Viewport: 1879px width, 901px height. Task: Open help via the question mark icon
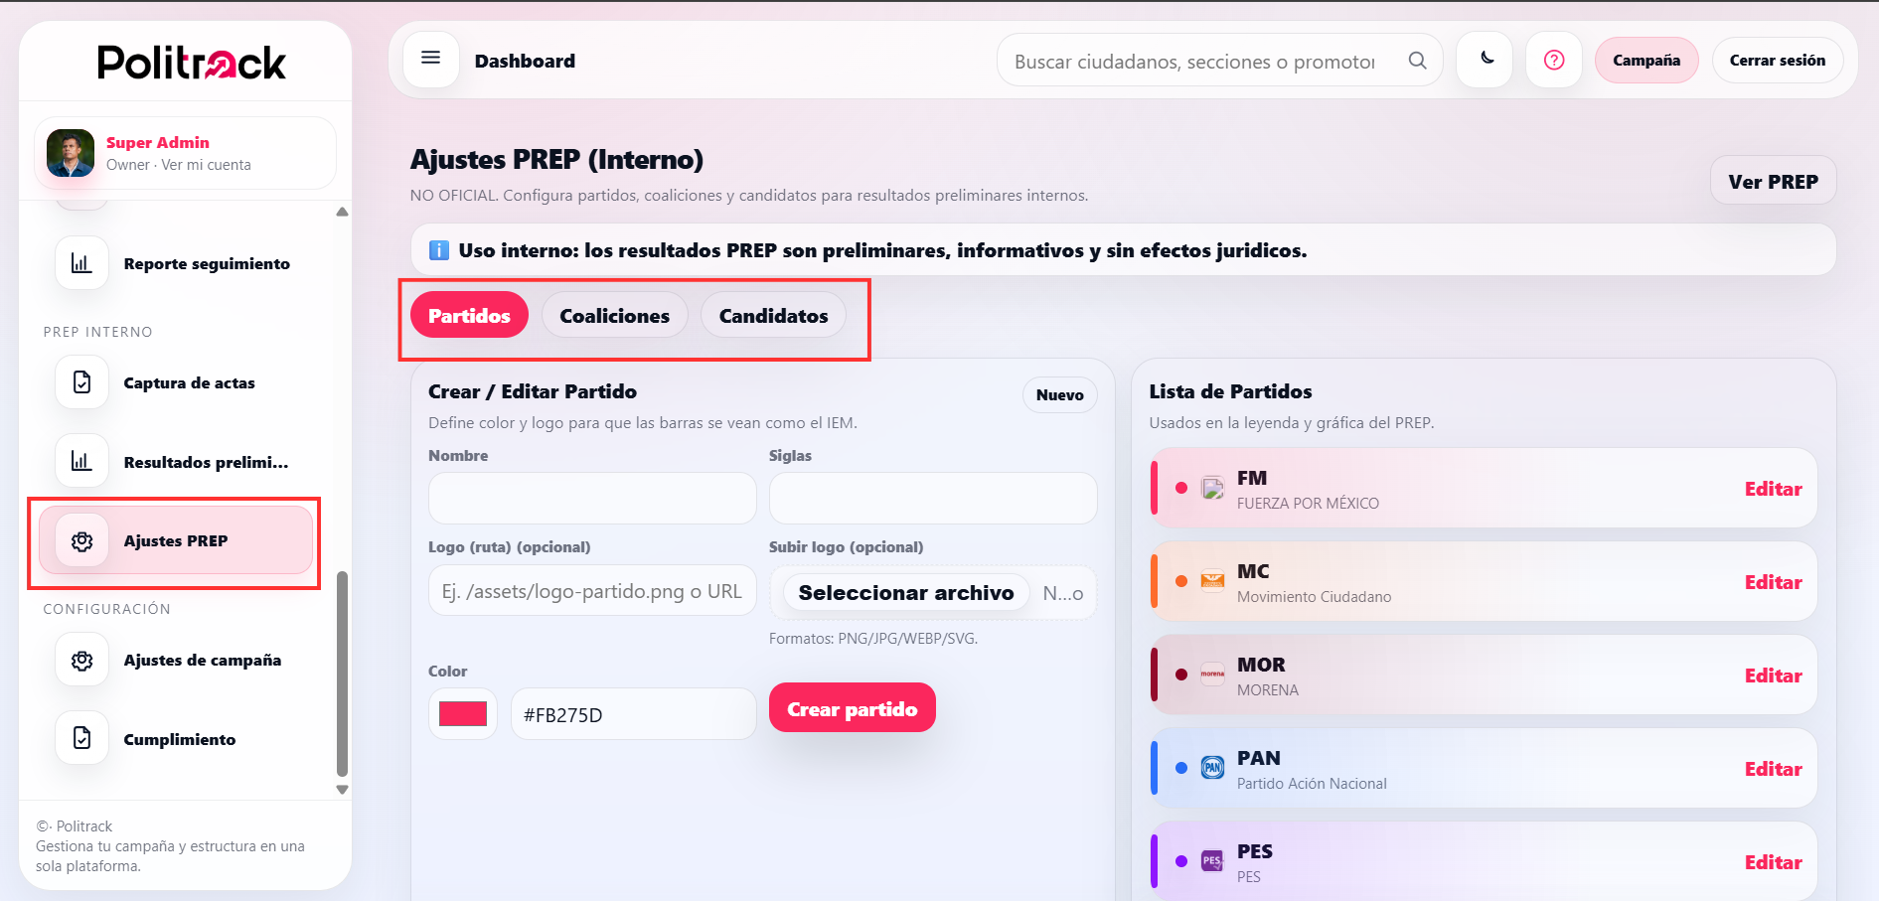1554,59
